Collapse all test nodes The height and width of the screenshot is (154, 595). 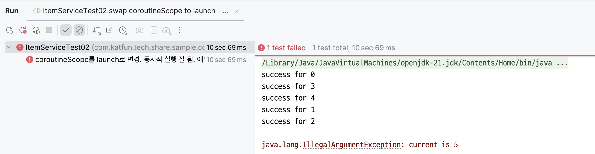point(109,30)
